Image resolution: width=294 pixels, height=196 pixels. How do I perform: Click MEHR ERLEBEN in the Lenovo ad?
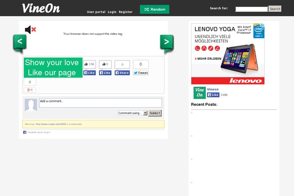pyautogui.click(x=208, y=59)
